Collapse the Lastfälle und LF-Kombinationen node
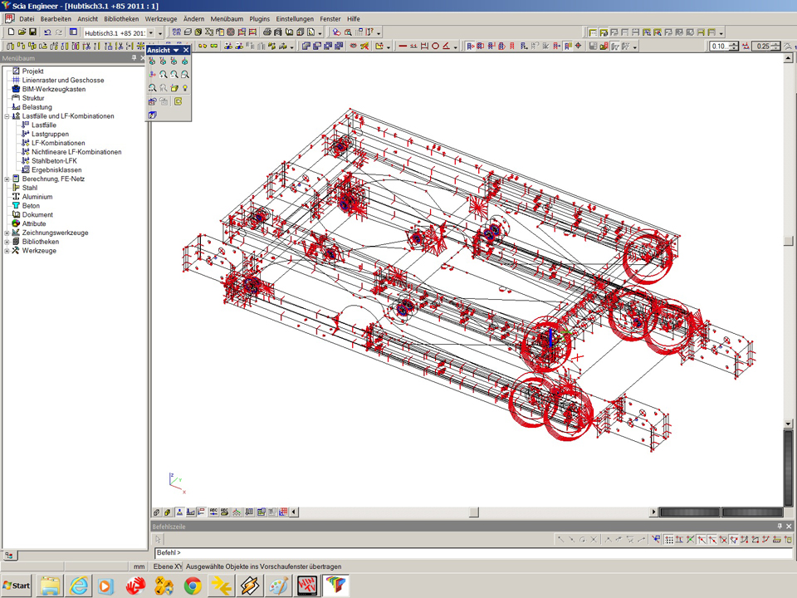The width and height of the screenshot is (797, 598). 7,116
